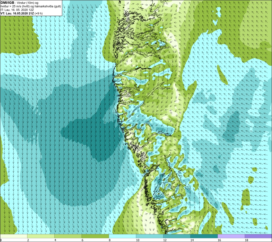Click the '2' label on the wind scale
The height and width of the screenshot is (242, 272).
(x=28, y=240)
